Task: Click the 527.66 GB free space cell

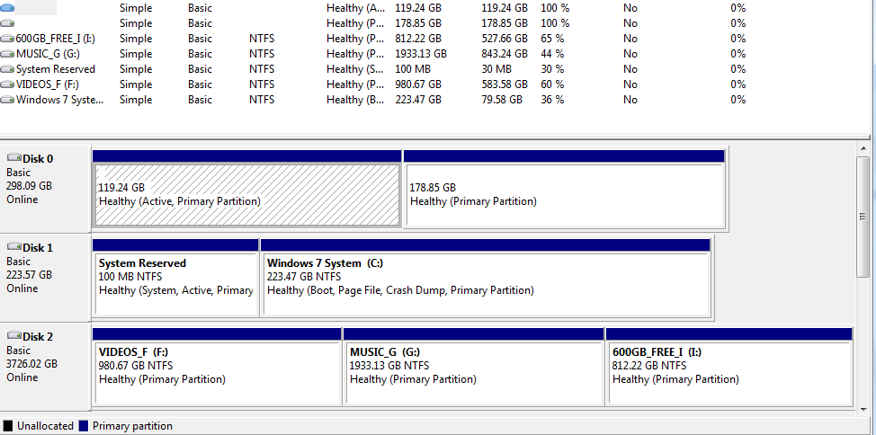Action: [x=505, y=39]
